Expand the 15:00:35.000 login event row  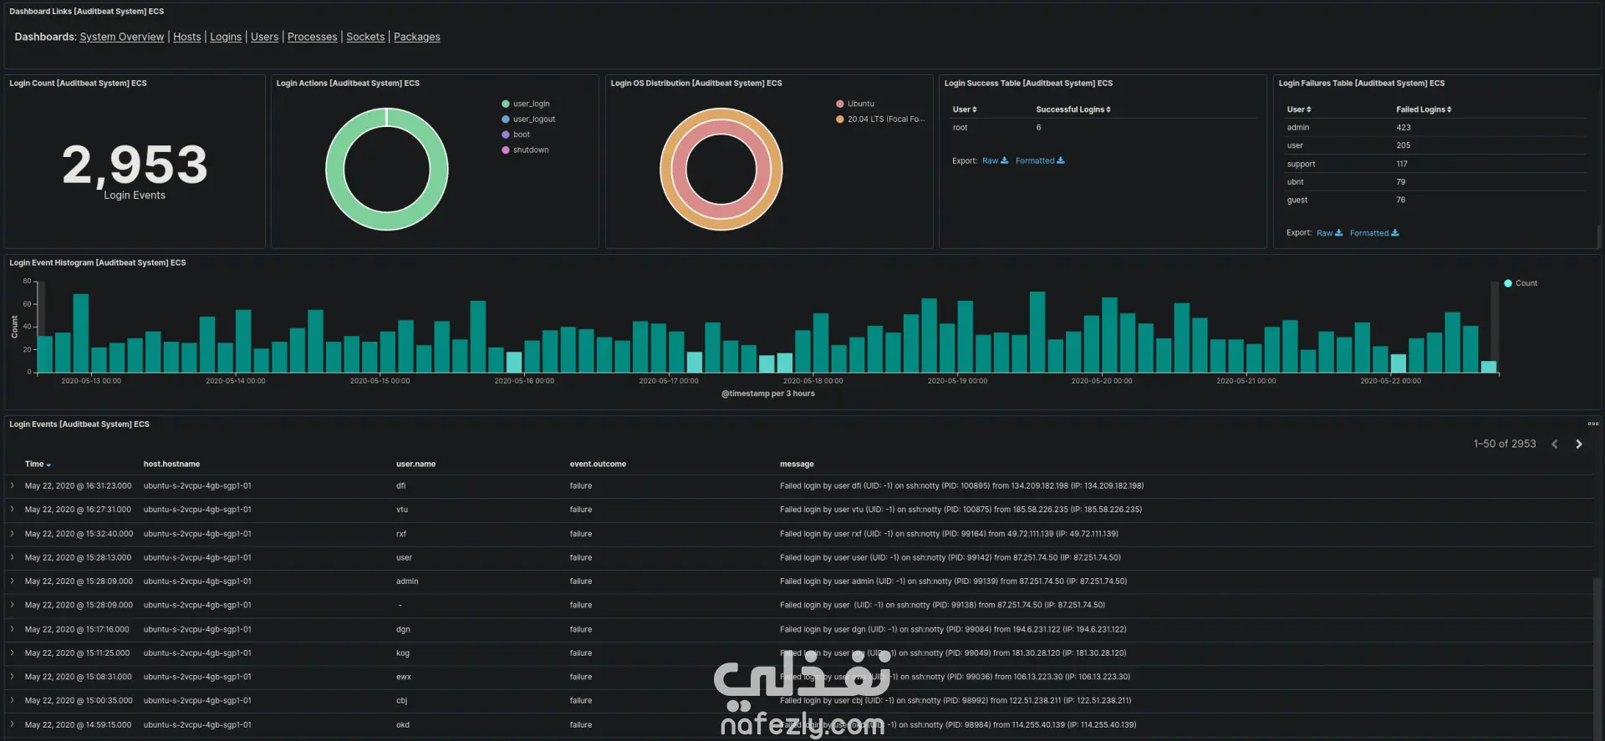(13, 701)
